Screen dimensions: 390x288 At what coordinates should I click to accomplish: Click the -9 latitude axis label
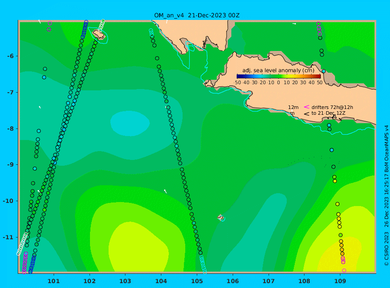tap(10, 165)
